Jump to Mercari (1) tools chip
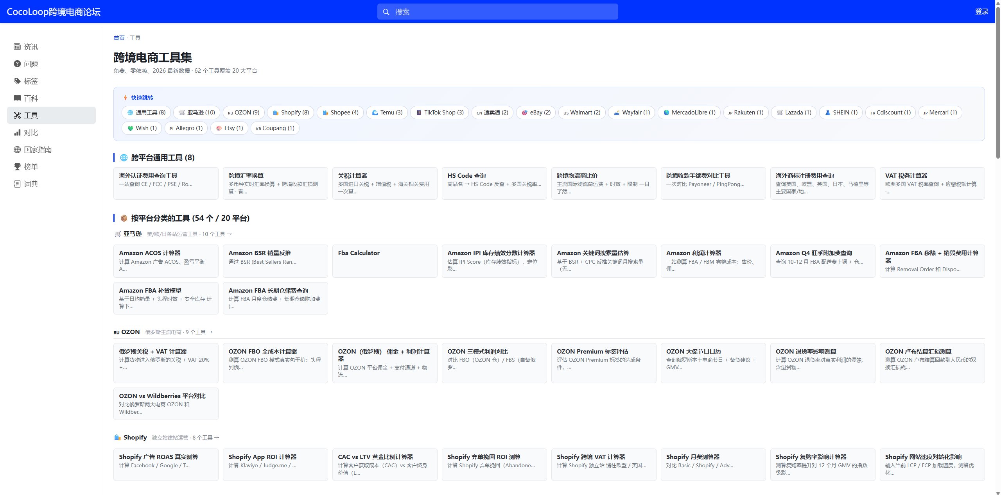Image resolution: width=1001 pixels, height=495 pixels. [x=940, y=113]
